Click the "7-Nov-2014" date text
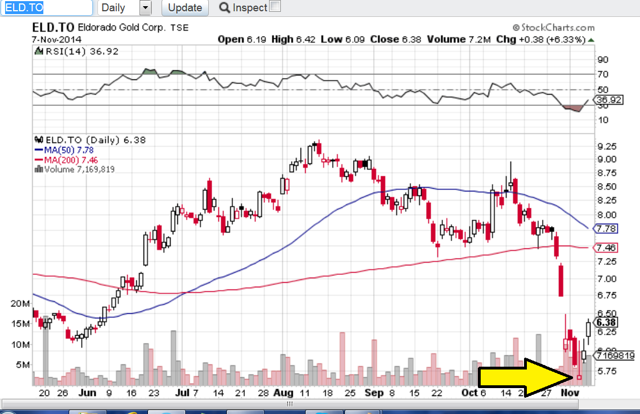Screen dimensions: 640x414 coord(57,39)
